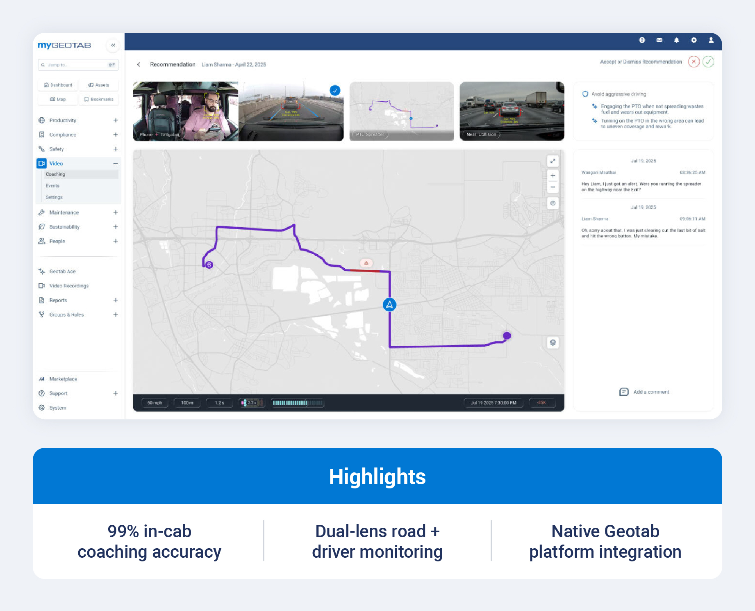The image size is (755, 611).
Task: Click the Liam Sharma comment name
Action: tap(595, 219)
